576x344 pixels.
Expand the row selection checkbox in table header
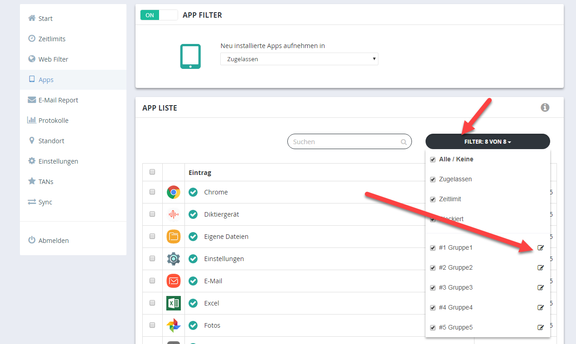152,172
